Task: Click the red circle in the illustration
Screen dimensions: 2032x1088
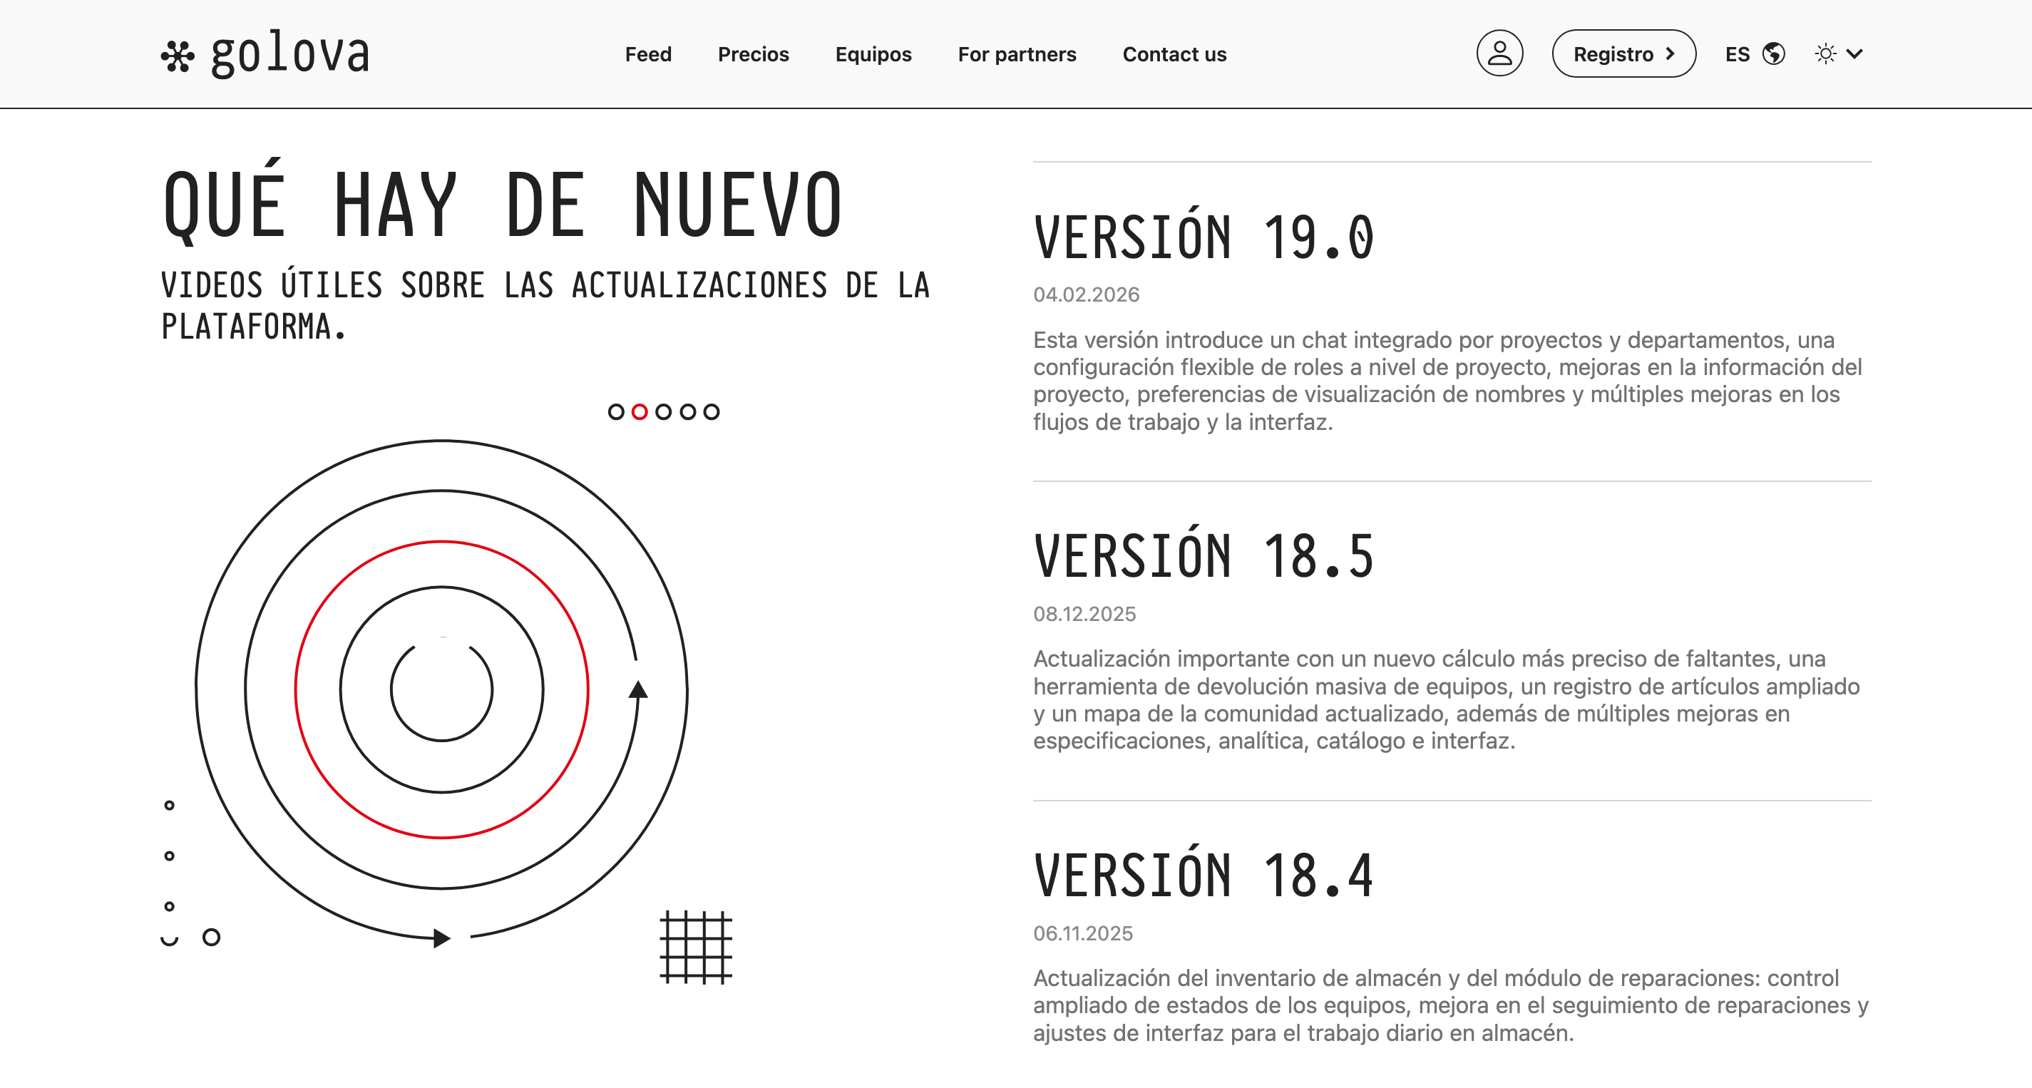Action: (296, 689)
